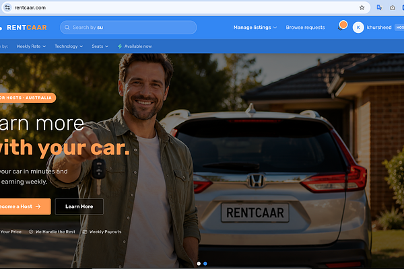The height and width of the screenshot is (269, 404).
Task: Expand the Weekly Rate filter
Action: click(x=31, y=46)
